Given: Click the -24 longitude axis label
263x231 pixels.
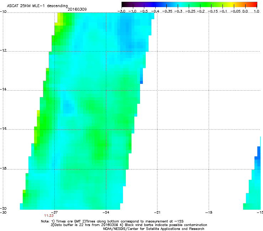Looking at the screenshot, I should click(x=106, y=213).
